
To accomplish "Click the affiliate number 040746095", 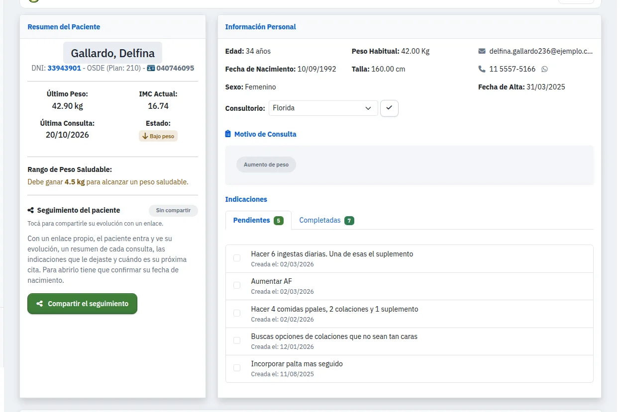I will coord(175,68).
